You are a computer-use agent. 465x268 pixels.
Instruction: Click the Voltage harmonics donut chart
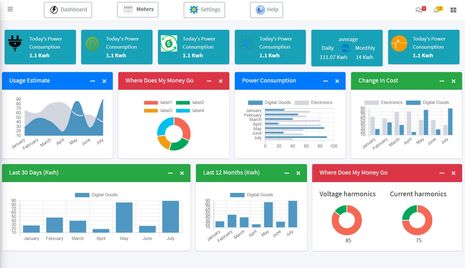pos(347,220)
